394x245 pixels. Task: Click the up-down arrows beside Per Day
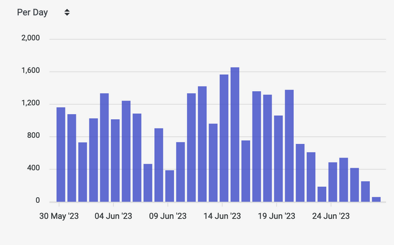67,13
